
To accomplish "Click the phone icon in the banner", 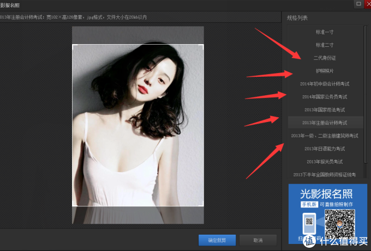I will click(309, 223).
